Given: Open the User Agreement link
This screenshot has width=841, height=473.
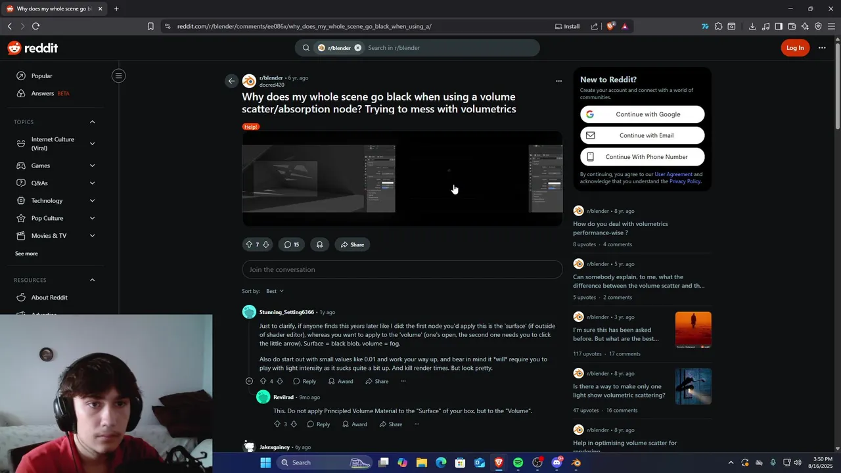Looking at the screenshot, I should click(x=673, y=174).
